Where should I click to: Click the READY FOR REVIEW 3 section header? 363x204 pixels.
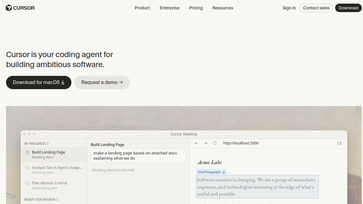[41, 199]
